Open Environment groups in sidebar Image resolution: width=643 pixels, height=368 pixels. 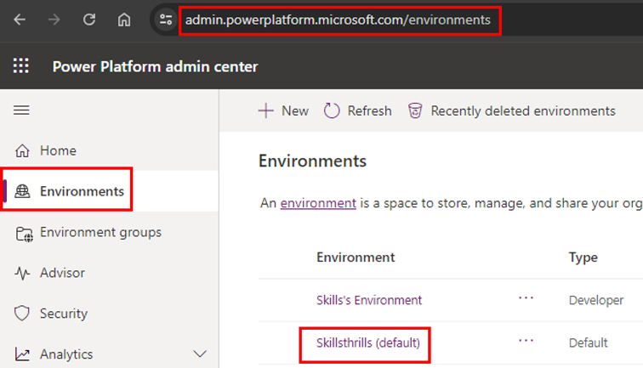100,232
